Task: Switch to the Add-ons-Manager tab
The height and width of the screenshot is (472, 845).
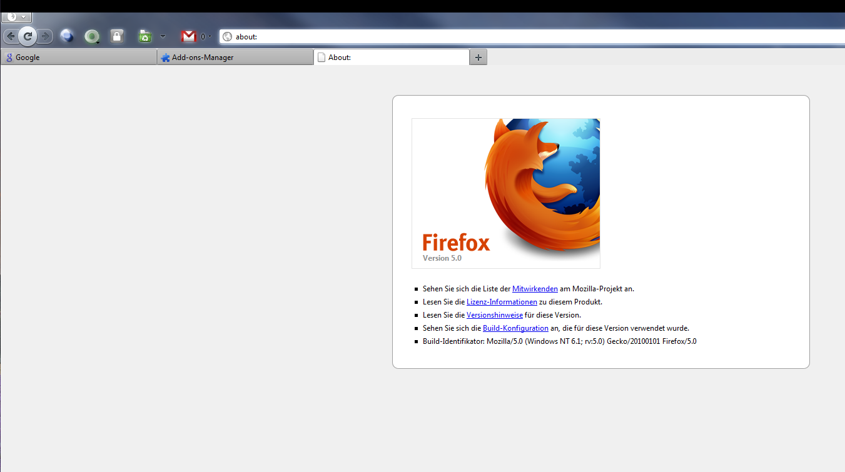Action: click(235, 57)
